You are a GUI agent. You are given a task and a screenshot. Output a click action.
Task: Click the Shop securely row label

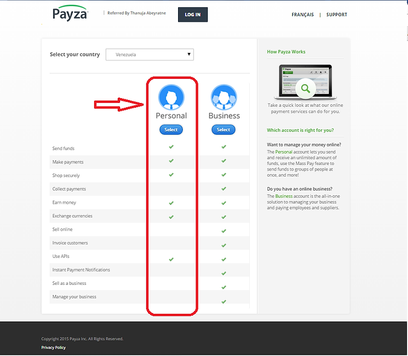coord(66,175)
